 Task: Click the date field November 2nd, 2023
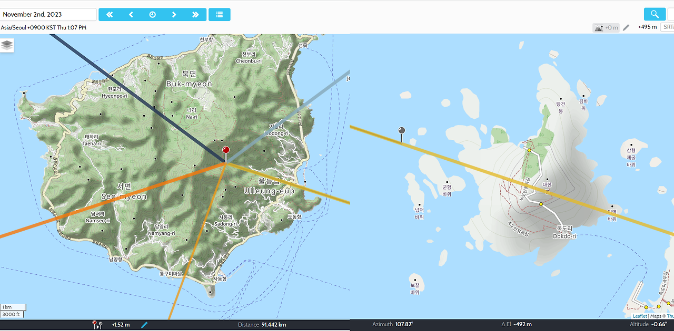(x=48, y=15)
